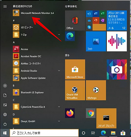The image size is (131, 137).
Task: Expand the 7-Zip folder chevron
Action: click(x=59, y=35)
